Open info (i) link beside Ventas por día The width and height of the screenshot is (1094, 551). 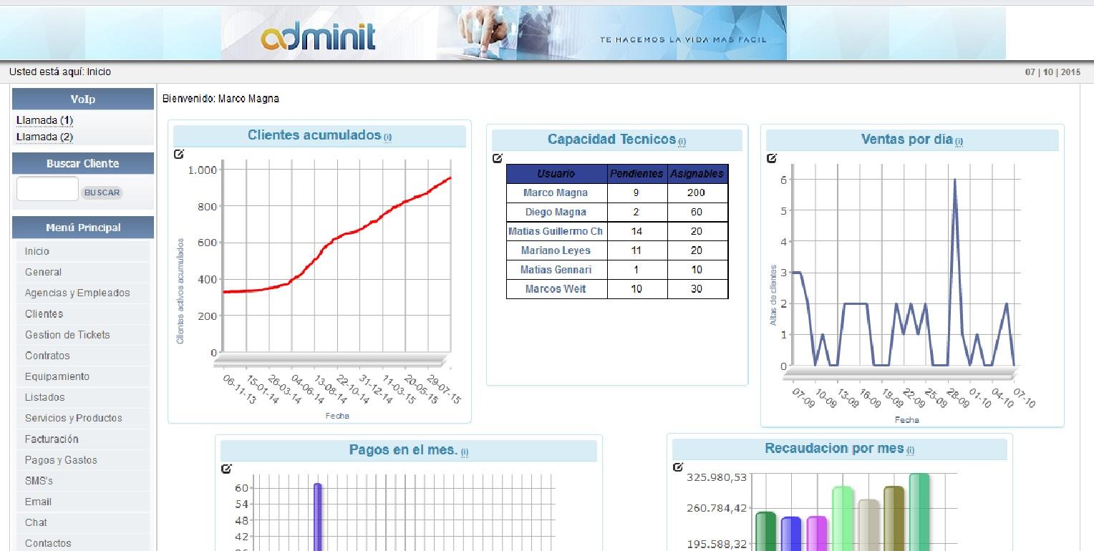tap(959, 141)
